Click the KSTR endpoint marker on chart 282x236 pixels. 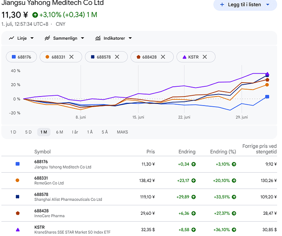pyautogui.click(x=267, y=74)
